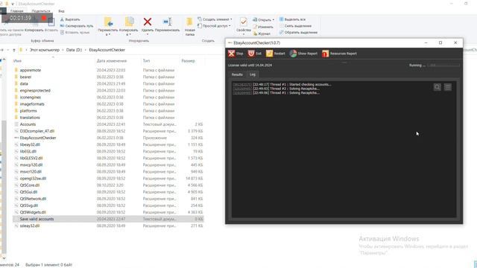This screenshot has height=268, width=477.
Task: Sort by the Размер column header
Action: pos(188,61)
